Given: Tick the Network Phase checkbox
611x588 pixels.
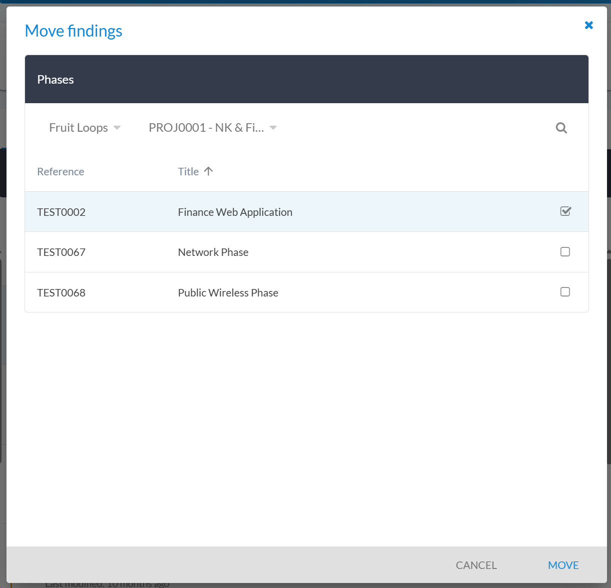Looking at the screenshot, I should coord(565,252).
